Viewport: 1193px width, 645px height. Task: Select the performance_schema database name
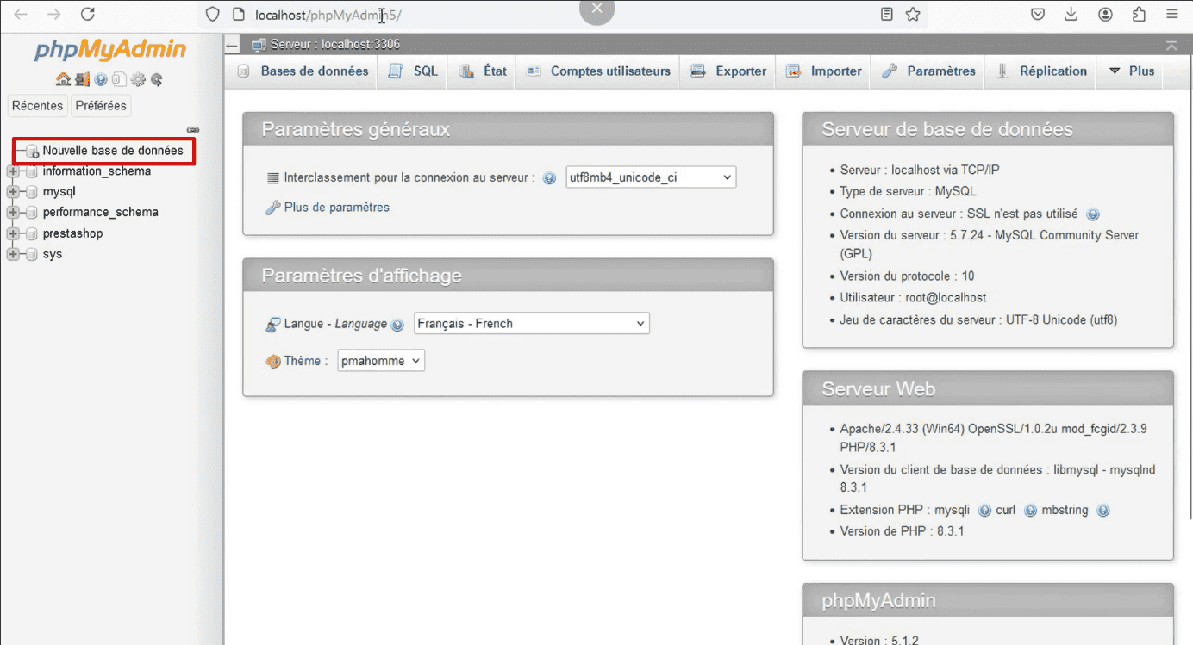(100, 213)
